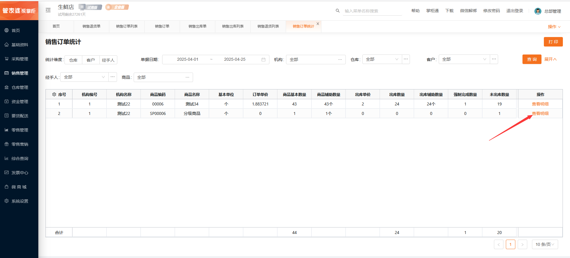Click the user avatar icon
Viewport: 570px width, 258px height.
(538, 11)
